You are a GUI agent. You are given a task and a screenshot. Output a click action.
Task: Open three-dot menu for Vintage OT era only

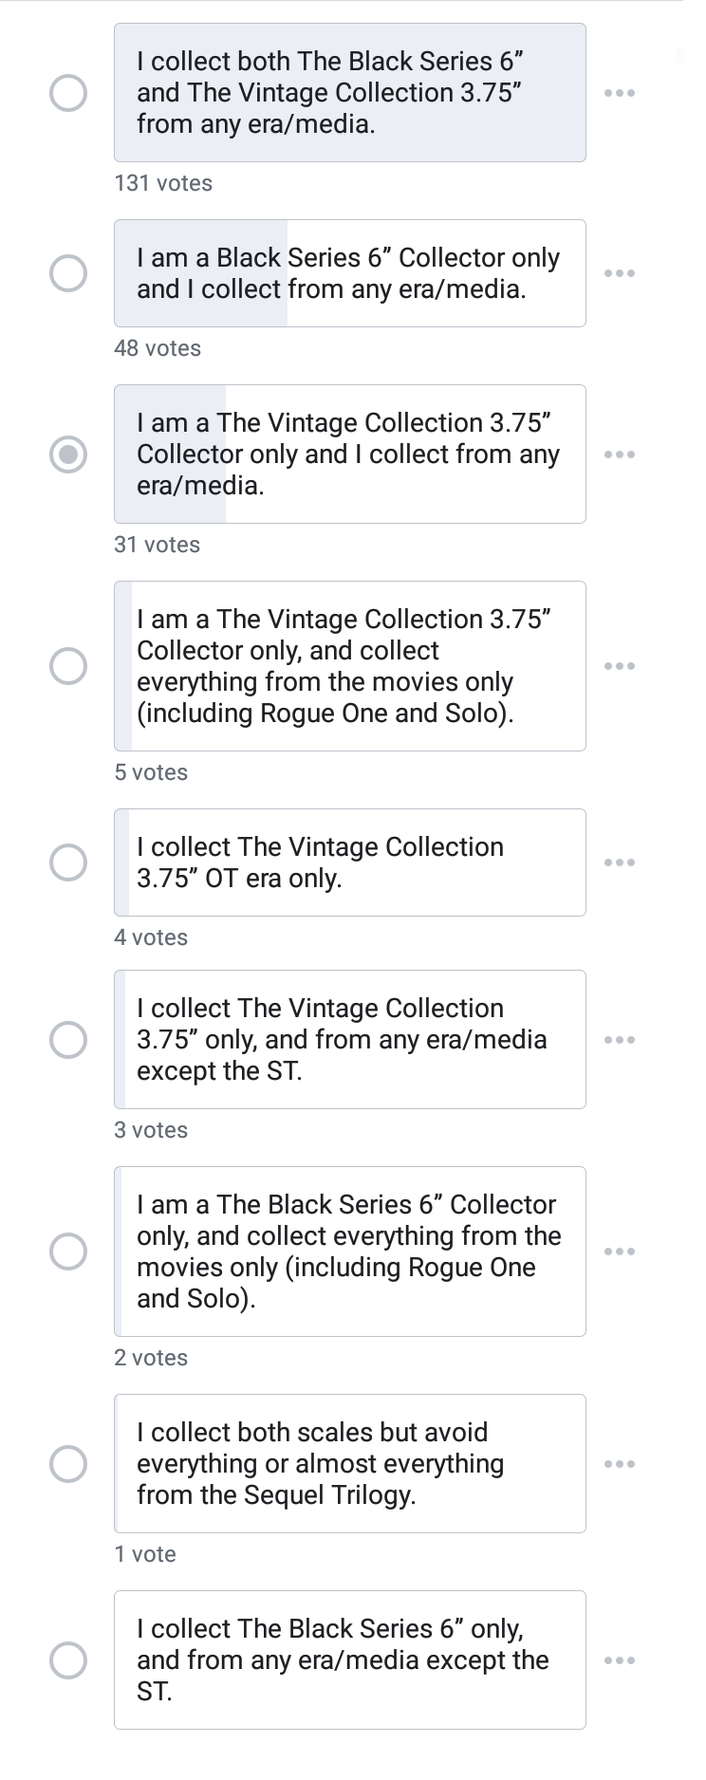(x=619, y=862)
